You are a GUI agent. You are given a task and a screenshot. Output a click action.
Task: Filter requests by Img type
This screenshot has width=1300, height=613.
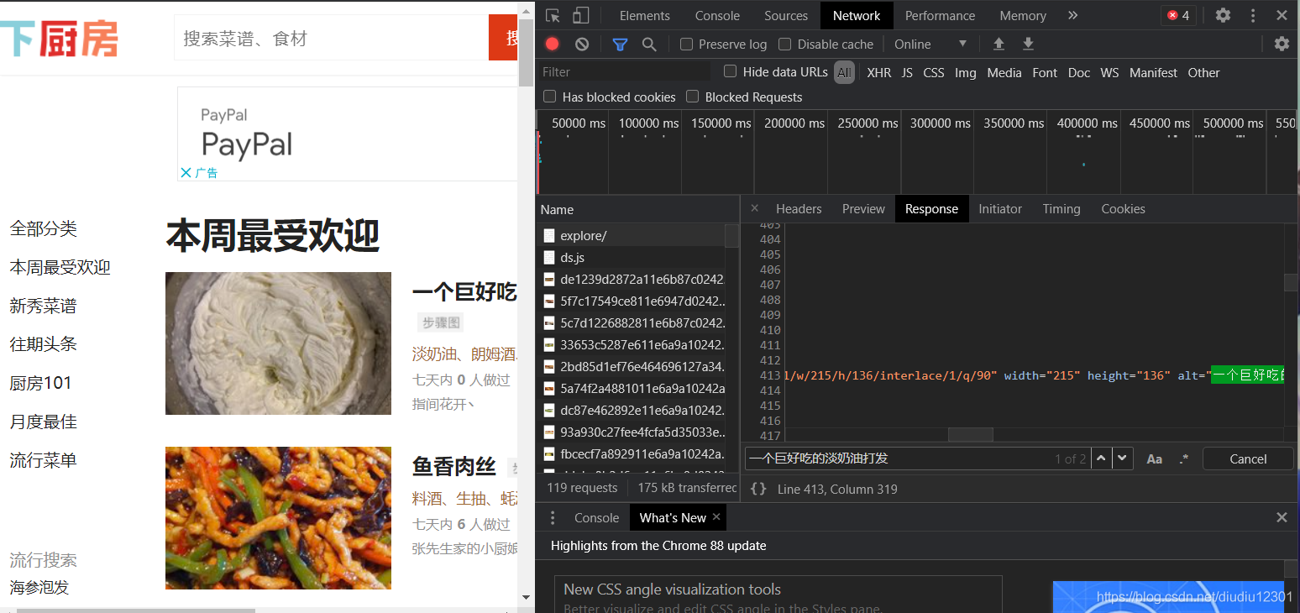tap(966, 72)
